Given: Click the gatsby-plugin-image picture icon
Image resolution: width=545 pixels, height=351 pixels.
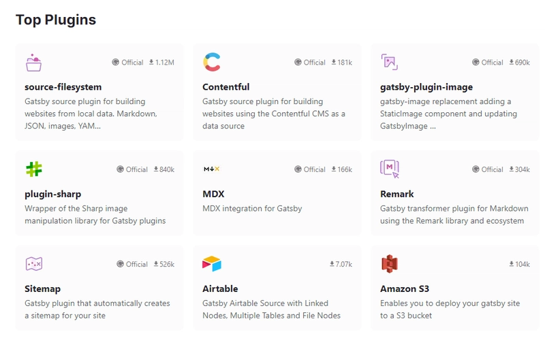Looking at the screenshot, I should point(389,62).
